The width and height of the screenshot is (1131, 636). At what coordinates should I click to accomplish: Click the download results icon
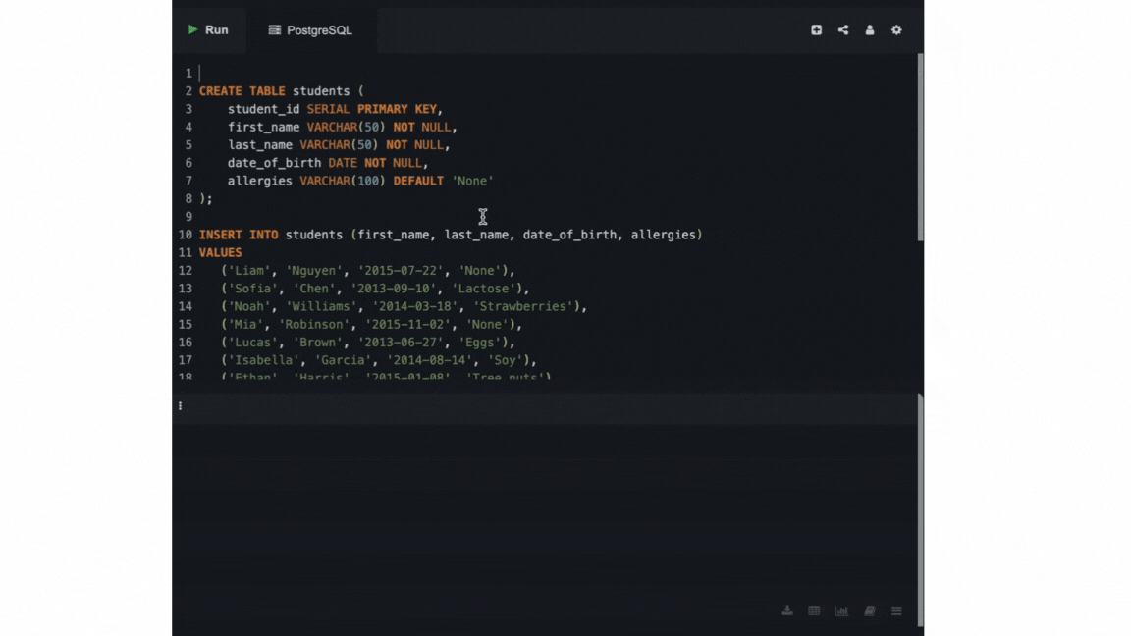[x=787, y=610]
